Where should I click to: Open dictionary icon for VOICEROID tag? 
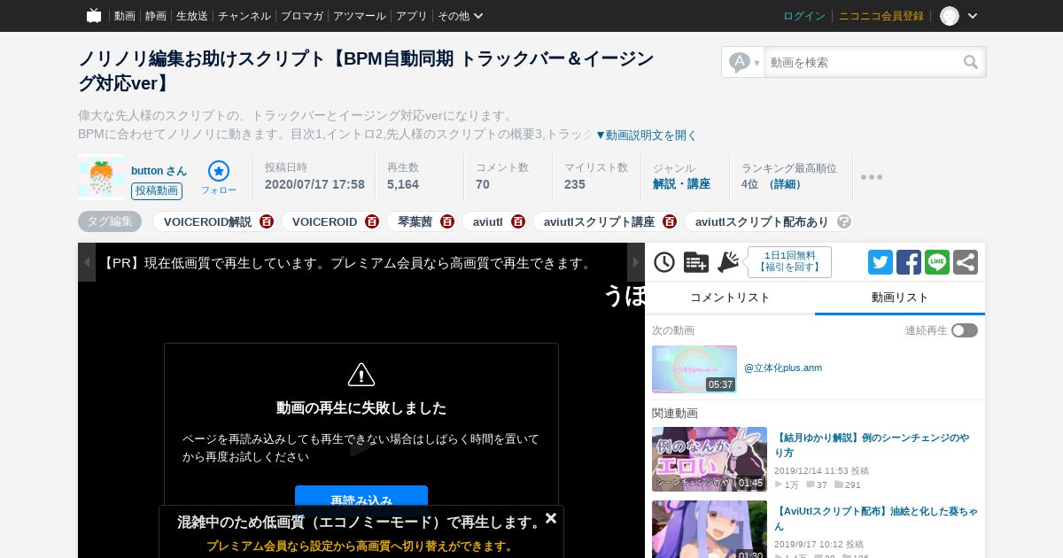click(372, 221)
